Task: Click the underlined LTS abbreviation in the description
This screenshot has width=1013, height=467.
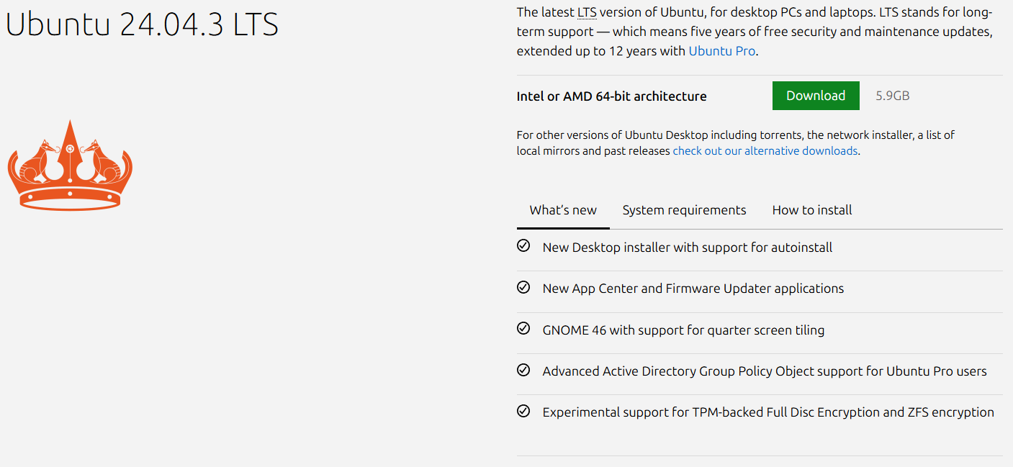Action: (586, 12)
